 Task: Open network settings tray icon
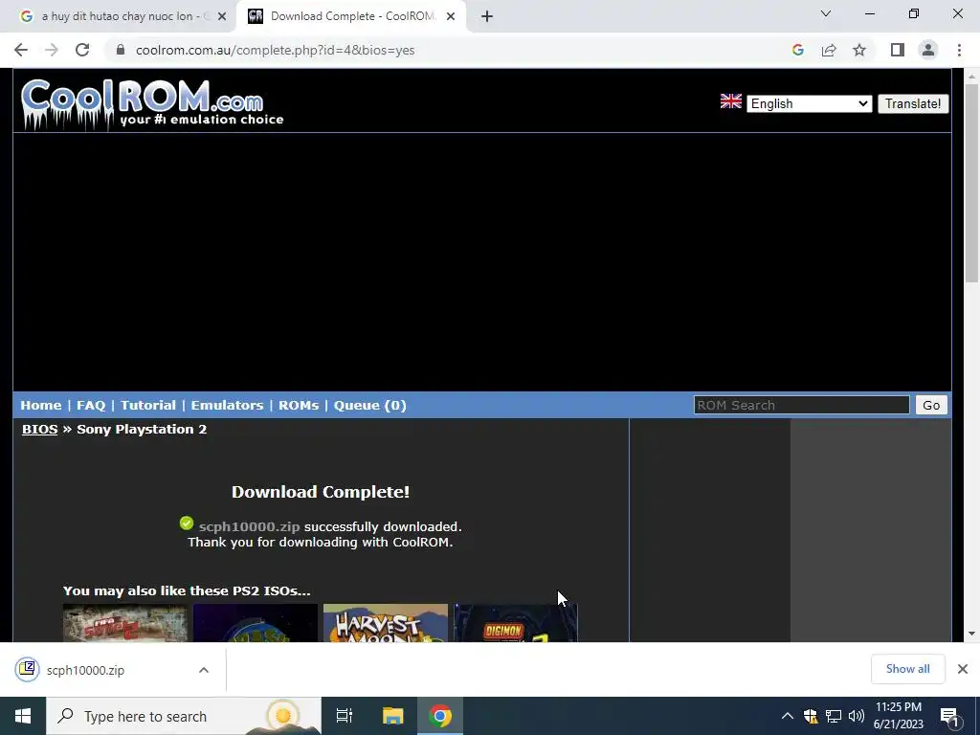834,716
